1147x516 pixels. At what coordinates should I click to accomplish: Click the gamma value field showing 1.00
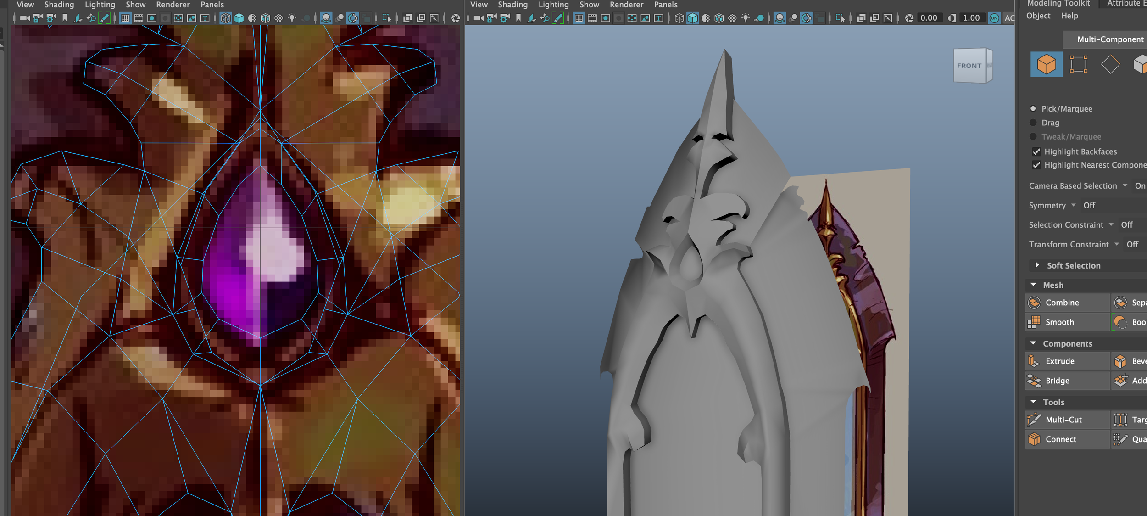[971, 18]
